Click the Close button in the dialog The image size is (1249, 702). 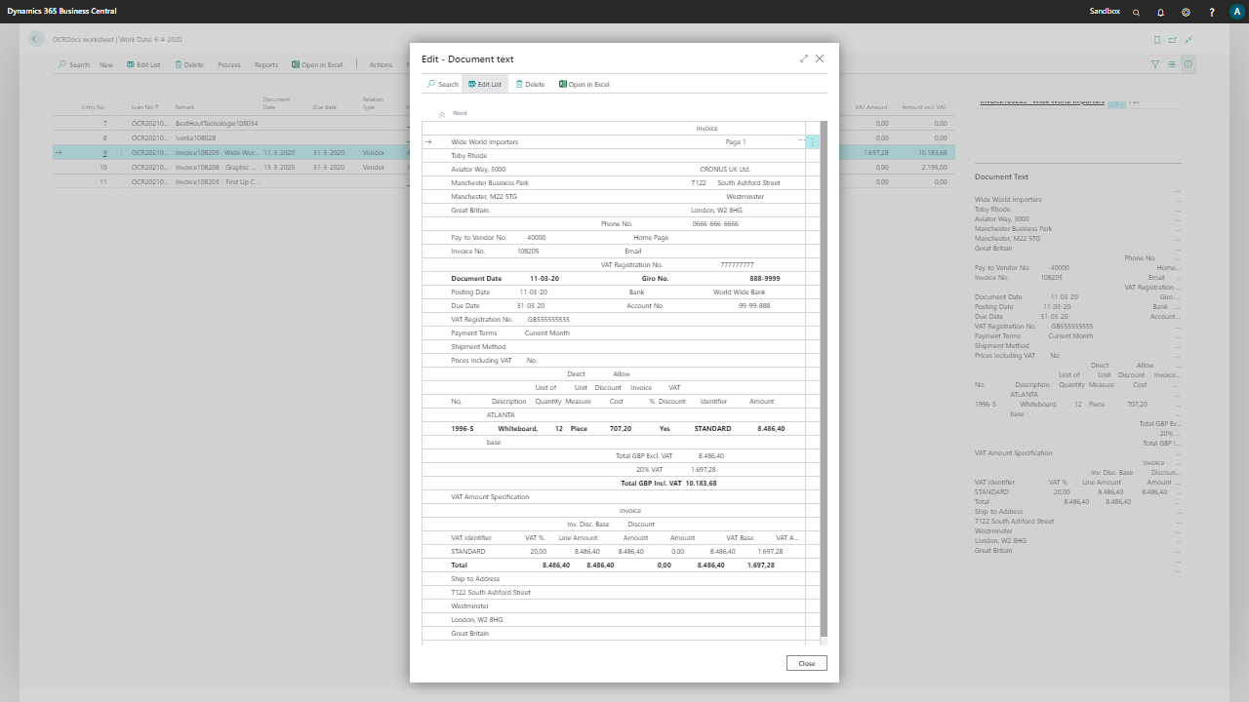tap(806, 663)
